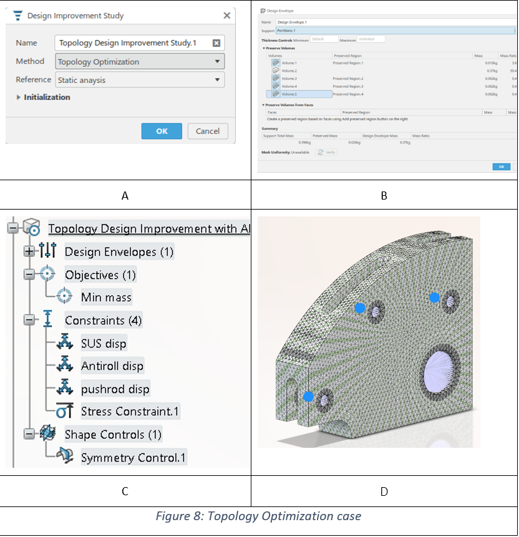The width and height of the screenshot is (519, 537).
Task: Click the Volume.2 preserve icon
Action: 276,70
